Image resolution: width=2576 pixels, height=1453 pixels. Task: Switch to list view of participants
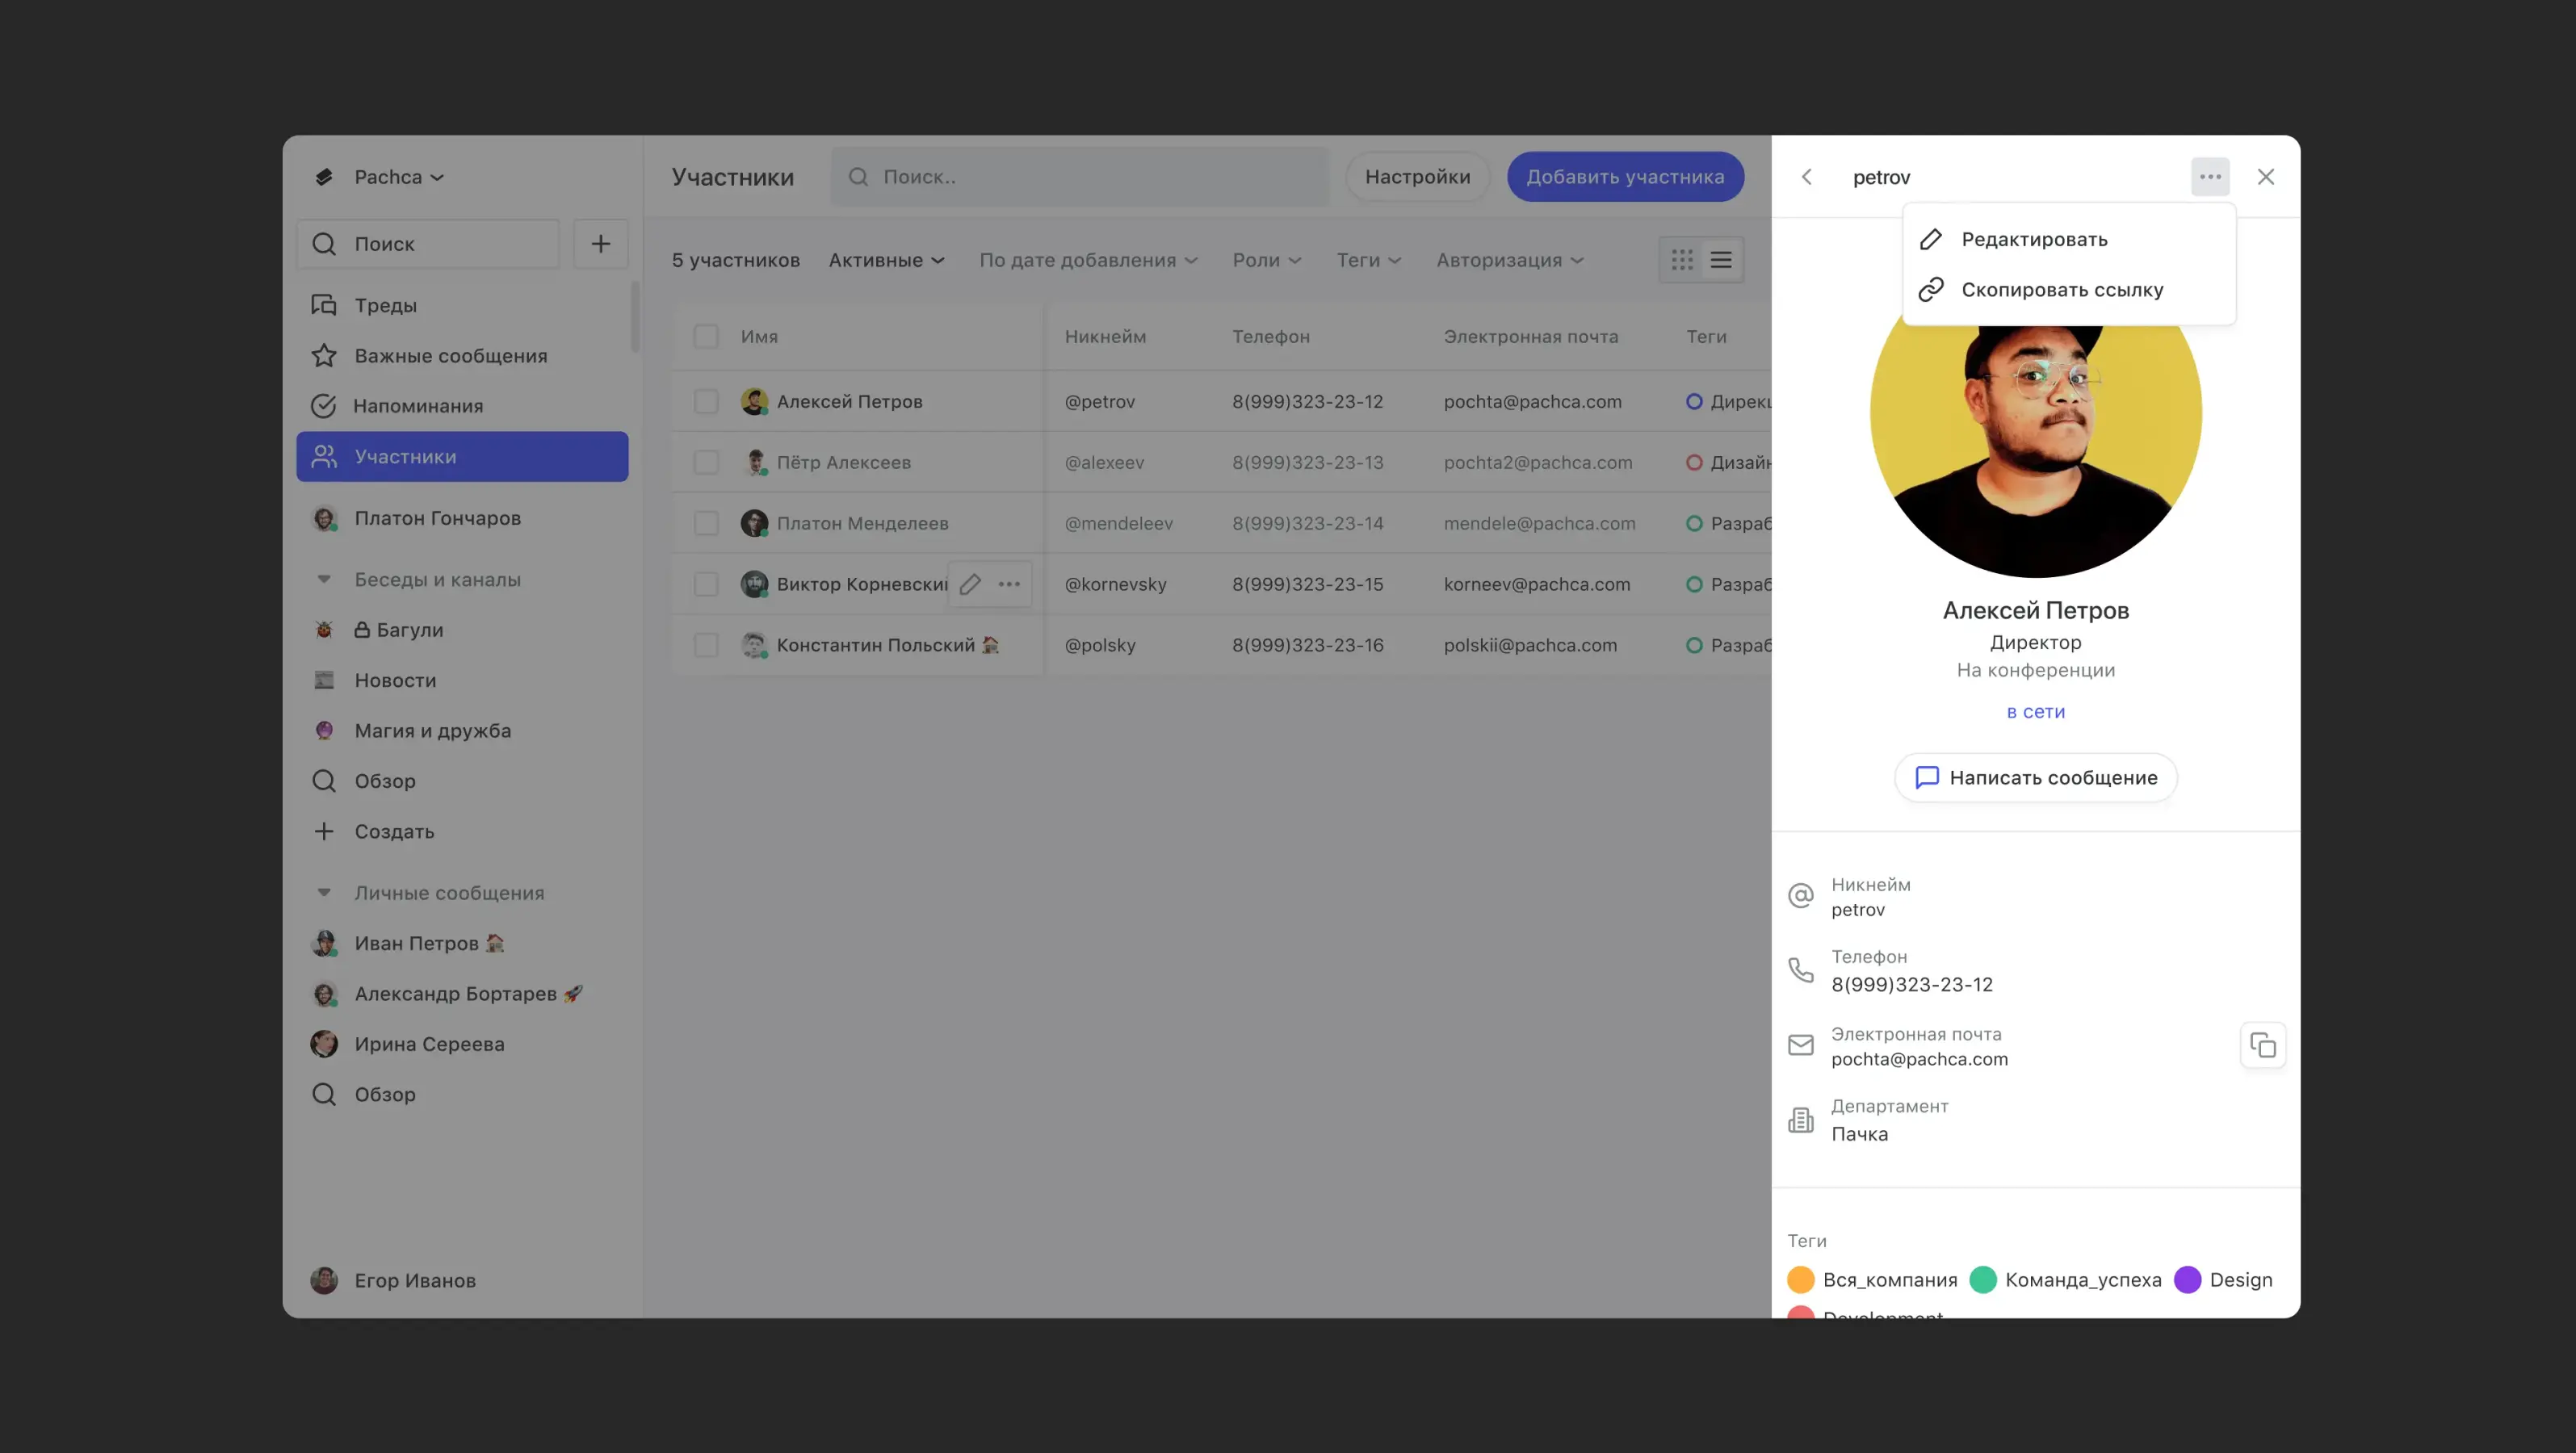tap(1721, 260)
